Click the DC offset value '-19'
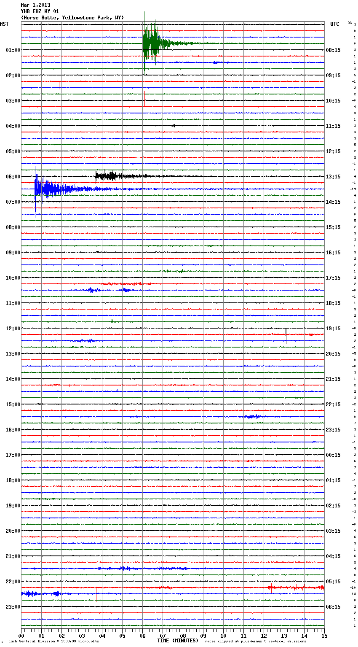 pos(353,189)
